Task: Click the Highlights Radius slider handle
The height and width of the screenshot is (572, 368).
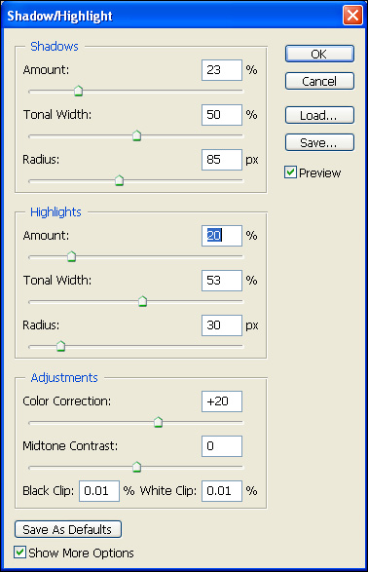Action: tap(61, 346)
